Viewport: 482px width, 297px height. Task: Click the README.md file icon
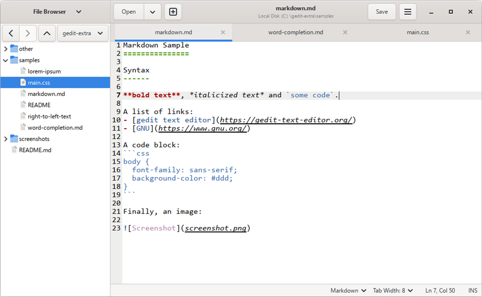tap(14, 150)
